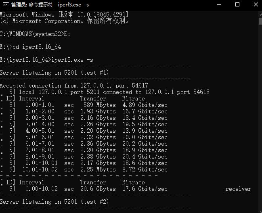Click the second 'Bitrate' header in summary
The image size is (262, 213).
click(133, 182)
